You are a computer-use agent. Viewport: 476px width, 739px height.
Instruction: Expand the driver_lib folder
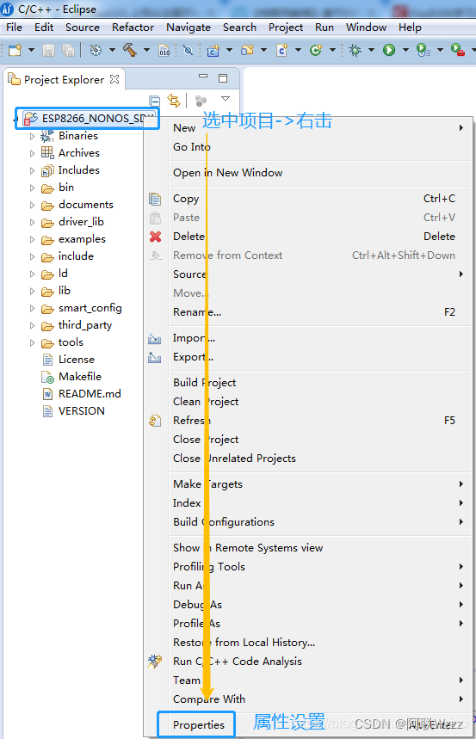click(32, 223)
